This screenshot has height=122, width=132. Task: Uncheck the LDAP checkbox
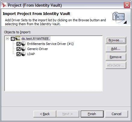pos(18,54)
